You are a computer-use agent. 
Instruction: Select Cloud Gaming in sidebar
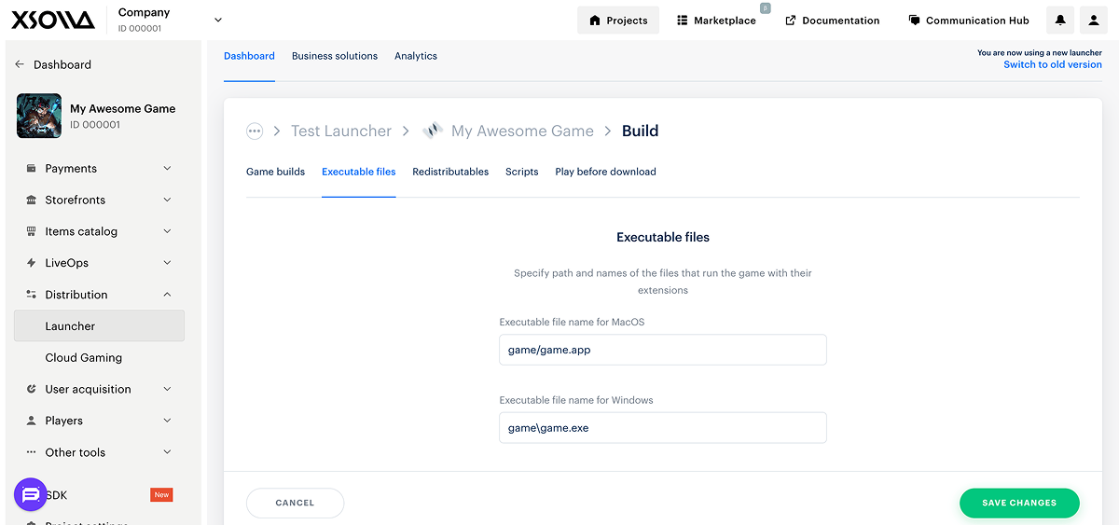[84, 358]
